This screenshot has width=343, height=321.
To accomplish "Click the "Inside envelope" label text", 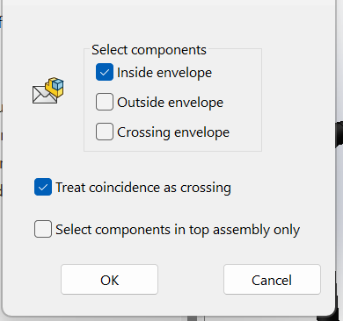I will [x=164, y=73].
